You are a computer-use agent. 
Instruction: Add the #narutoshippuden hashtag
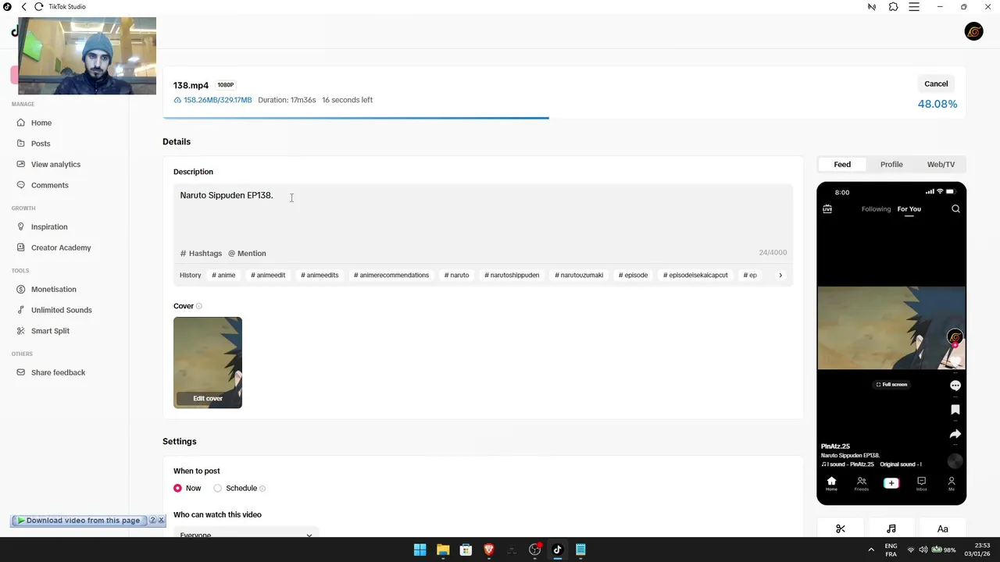pyautogui.click(x=512, y=275)
